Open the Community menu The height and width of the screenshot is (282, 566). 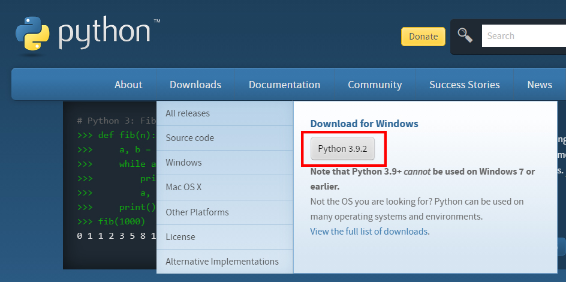click(x=375, y=85)
